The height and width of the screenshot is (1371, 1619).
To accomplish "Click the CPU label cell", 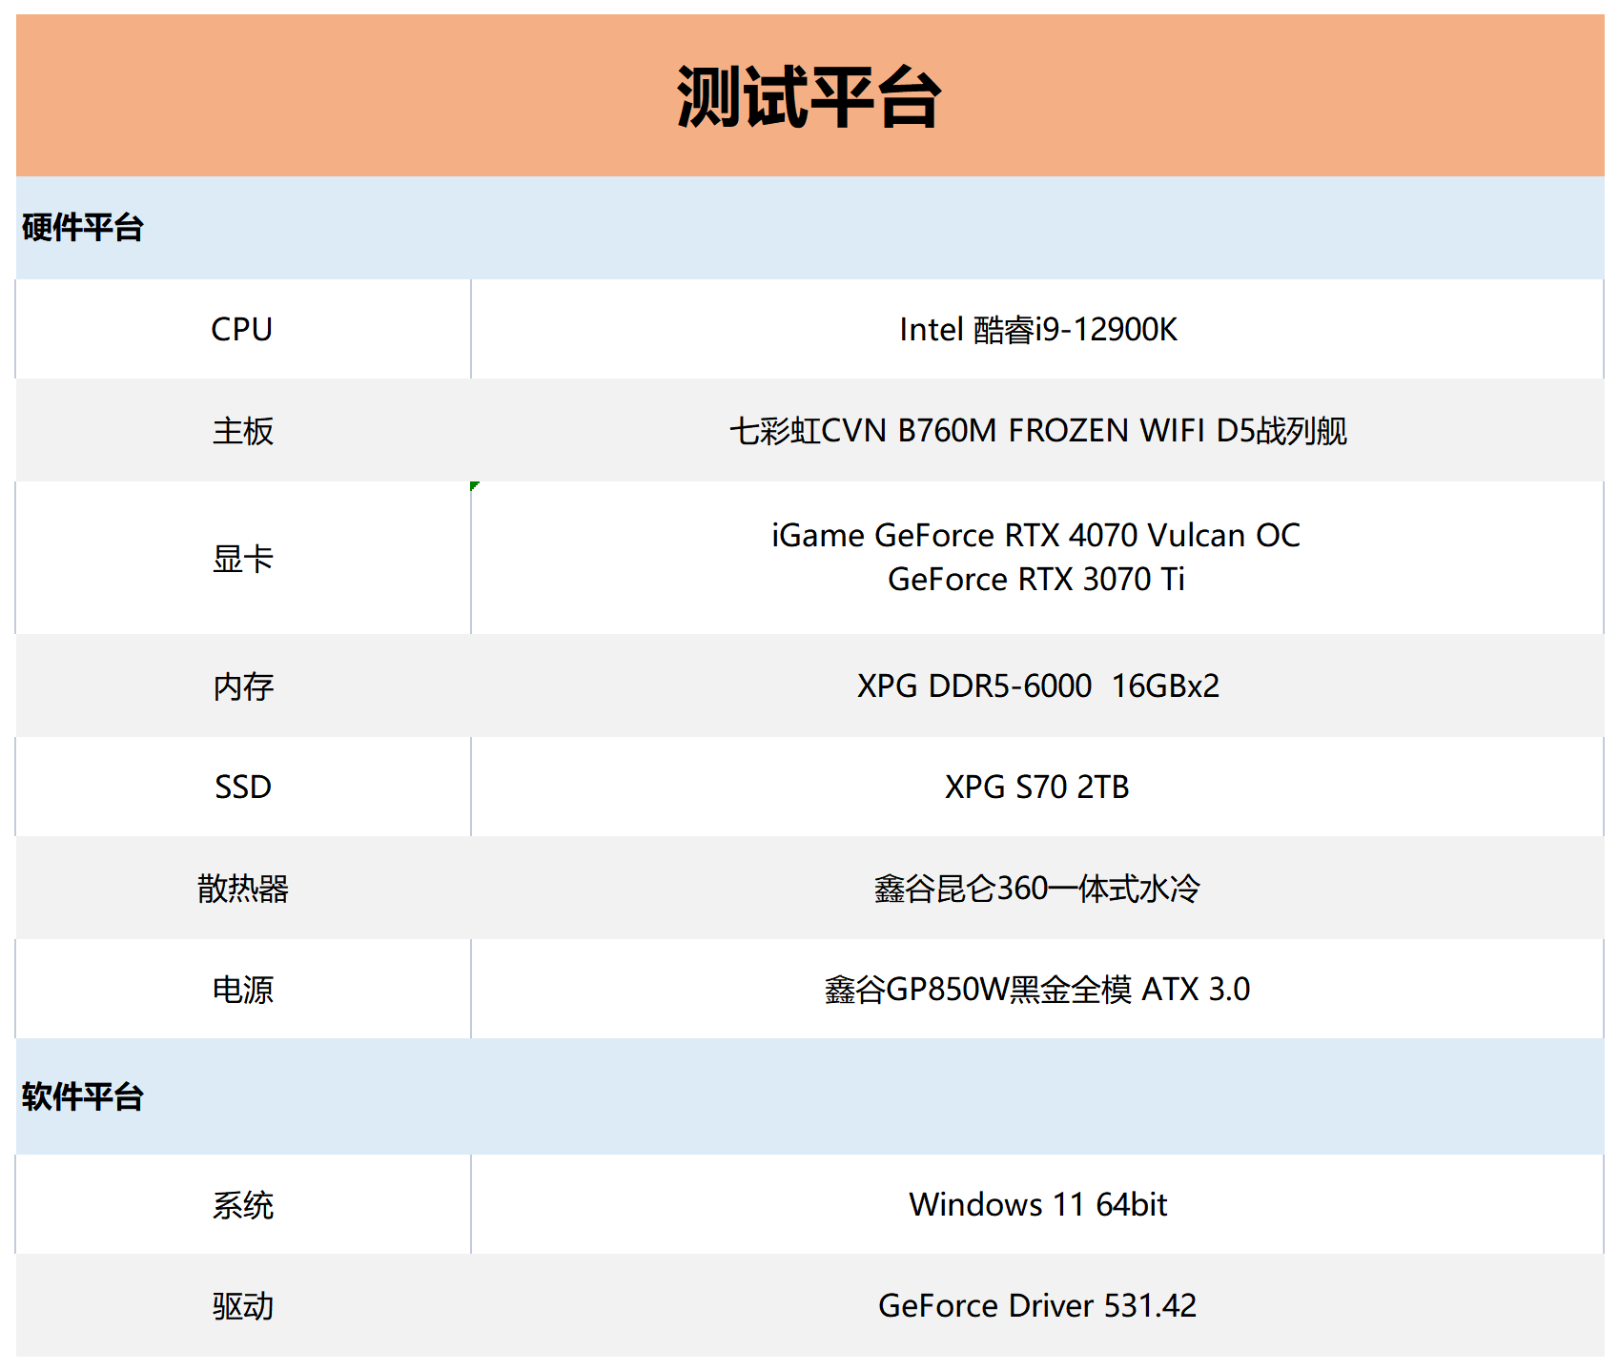I will 242,330.
